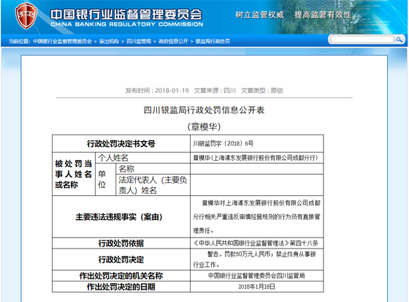Click the search magnifier icon
The width and height of the screenshot is (409, 302).
(399, 39)
